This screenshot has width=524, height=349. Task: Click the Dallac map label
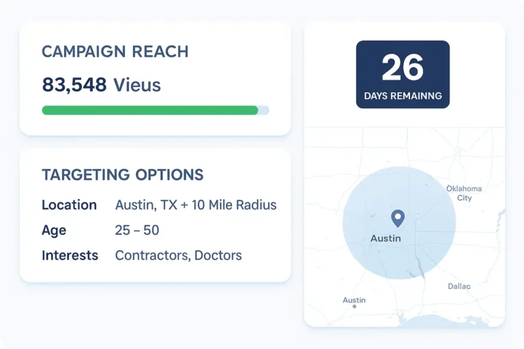click(459, 286)
